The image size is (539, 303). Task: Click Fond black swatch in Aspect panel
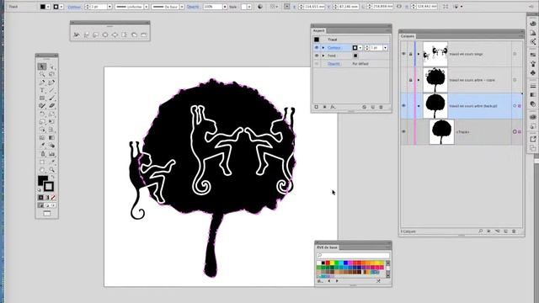355,56
